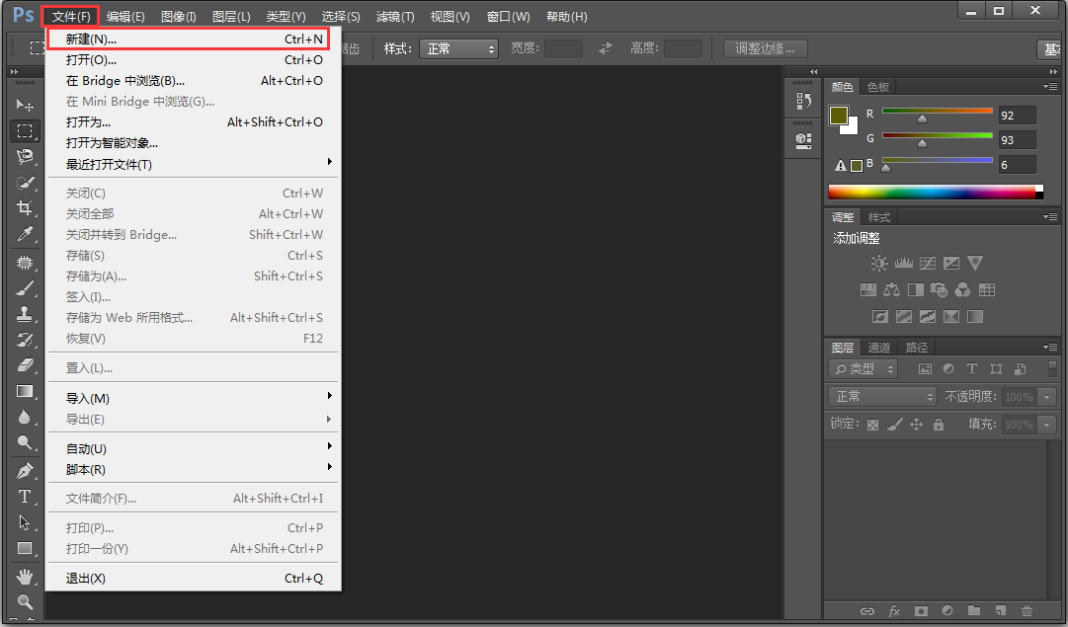Toggle filter for shape layers
Screen dimensions: 1068x627
(997, 369)
